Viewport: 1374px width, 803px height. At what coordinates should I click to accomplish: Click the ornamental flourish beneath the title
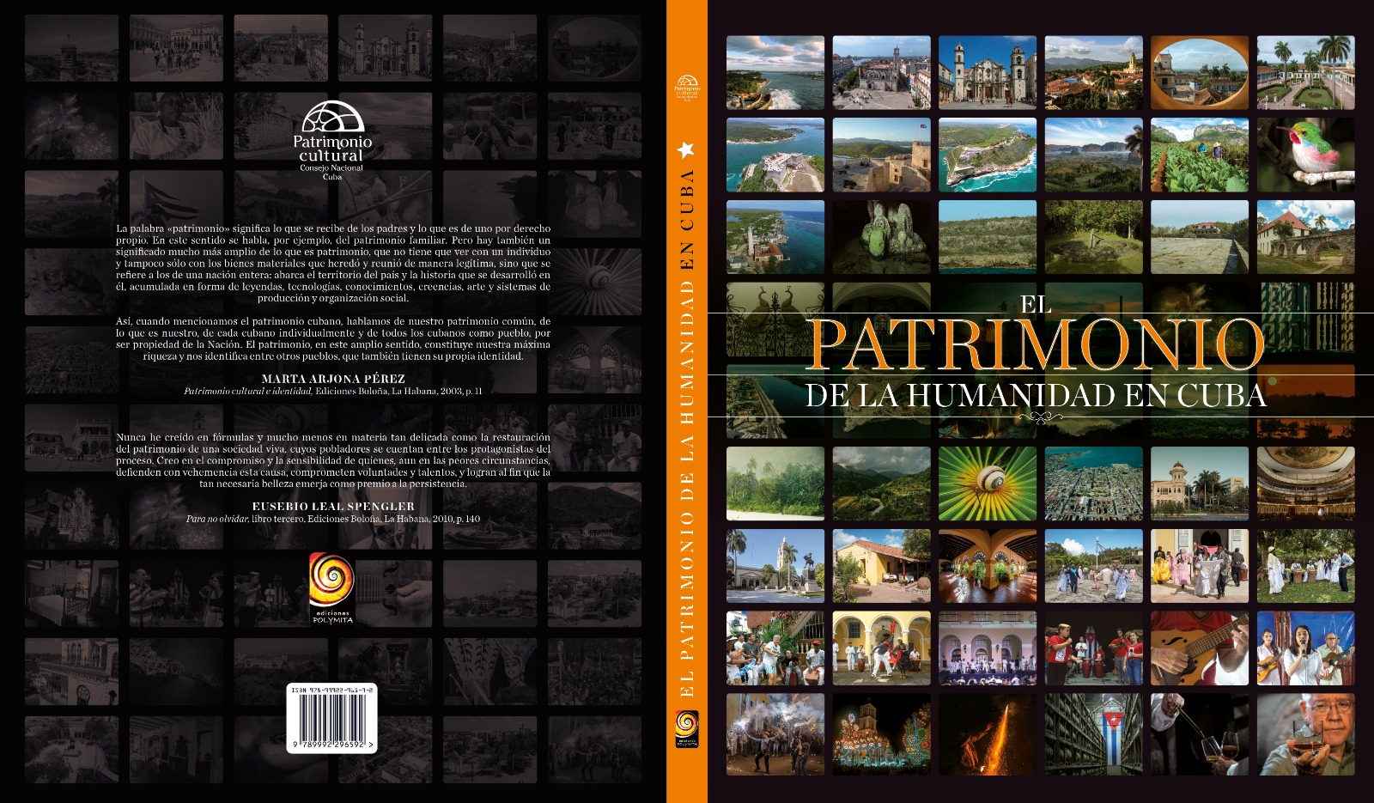point(1039,417)
